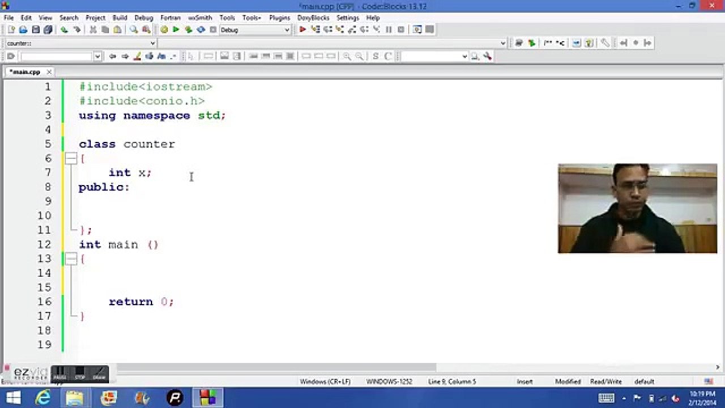Save the current file with the floppy icon
Viewport: 725px width, 408px height.
(36, 29)
